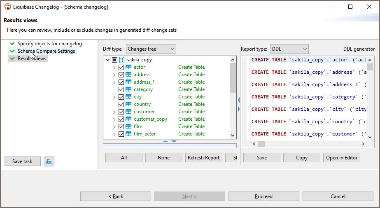Click the sakila_copy schema icon

click(121, 60)
